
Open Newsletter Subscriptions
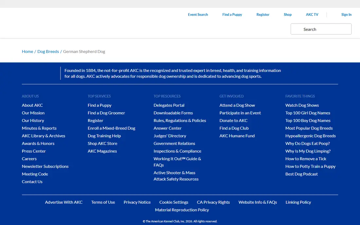pos(45,166)
